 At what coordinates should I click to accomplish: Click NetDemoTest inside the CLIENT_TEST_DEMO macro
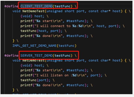(34, 11)
